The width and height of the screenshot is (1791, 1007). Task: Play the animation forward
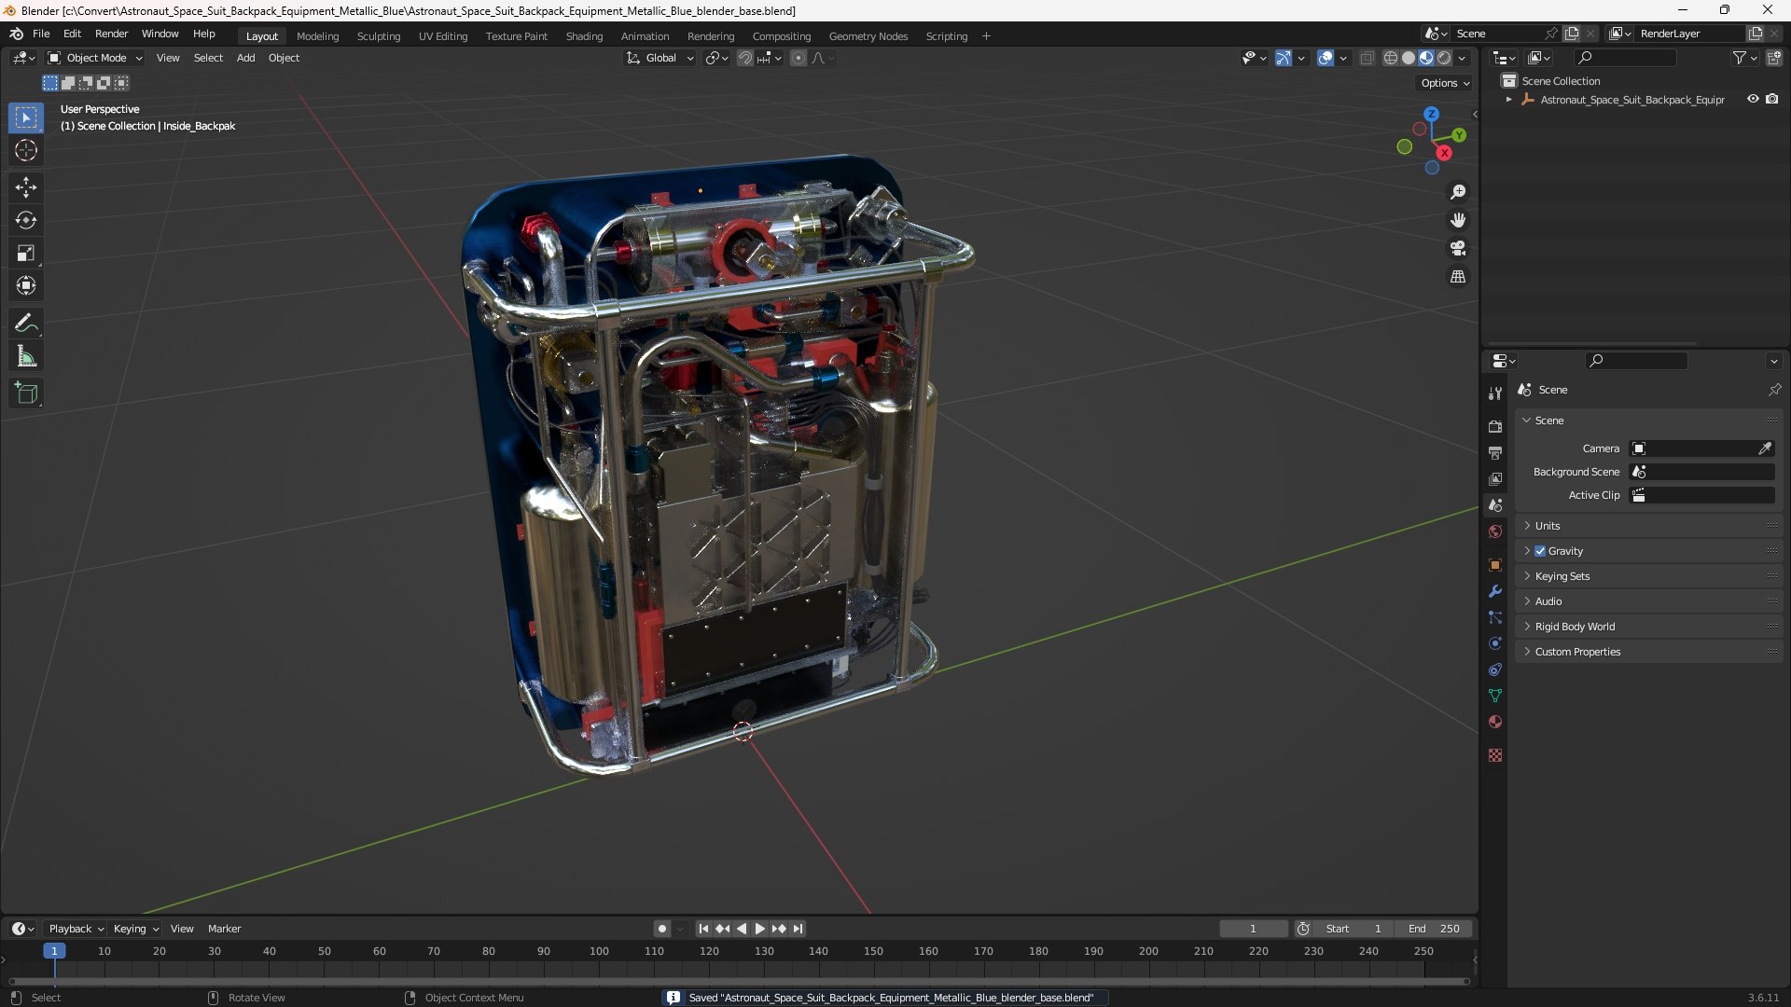759,929
